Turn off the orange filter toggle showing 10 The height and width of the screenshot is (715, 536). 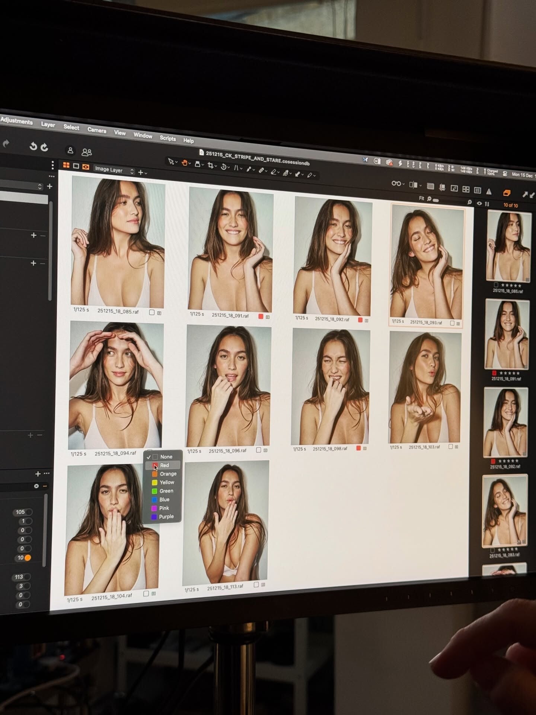[24, 558]
